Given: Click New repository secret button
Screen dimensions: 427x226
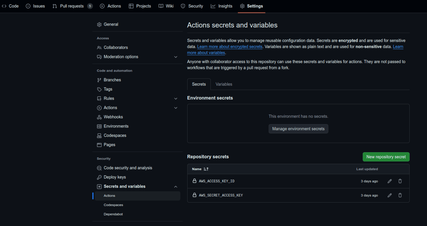Looking at the screenshot, I should pos(386,157).
